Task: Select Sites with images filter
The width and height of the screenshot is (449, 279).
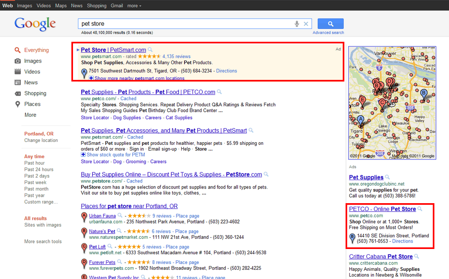Action: 43,225
